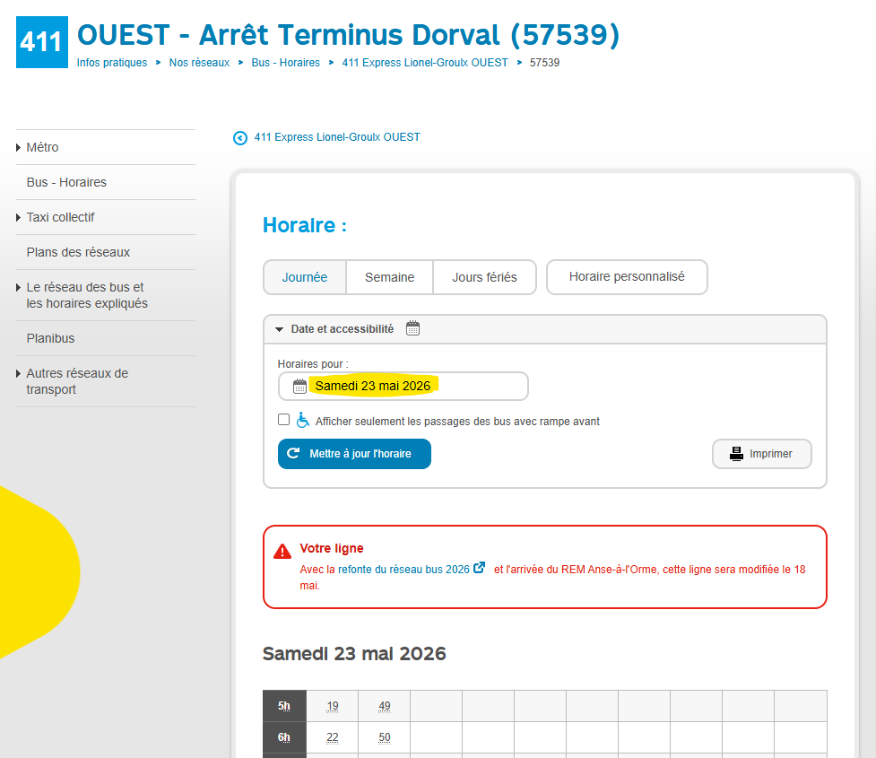
Task: Open Plans des réseaux in the sidebar
Action: pos(78,252)
